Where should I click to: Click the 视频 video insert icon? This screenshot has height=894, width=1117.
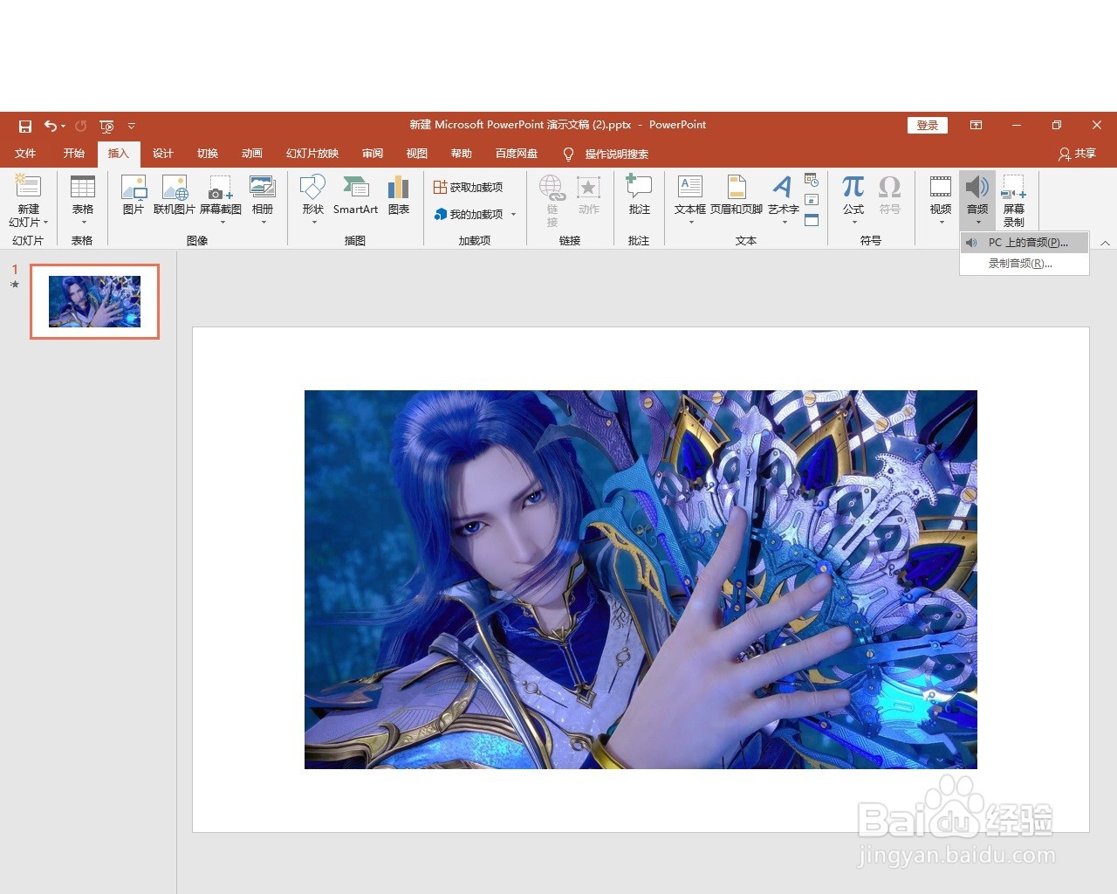tap(941, 187)
